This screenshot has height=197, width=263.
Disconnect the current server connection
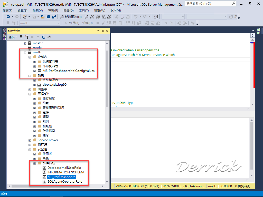tap(27, 37)
